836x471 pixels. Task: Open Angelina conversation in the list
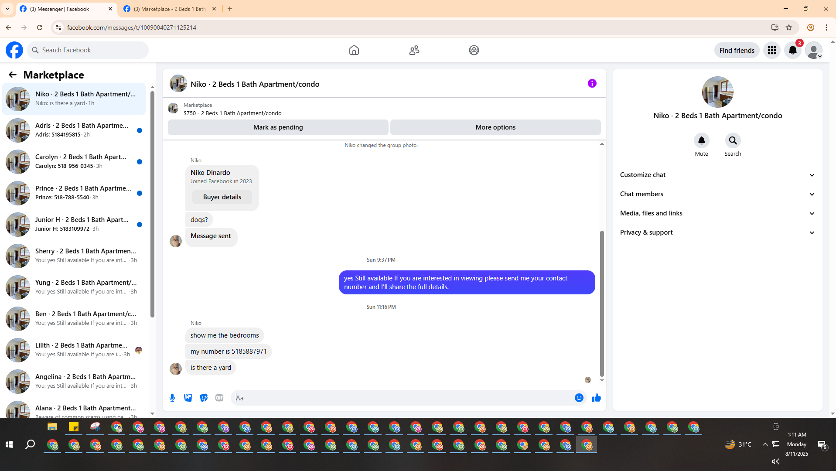click(x=74, y=381)
